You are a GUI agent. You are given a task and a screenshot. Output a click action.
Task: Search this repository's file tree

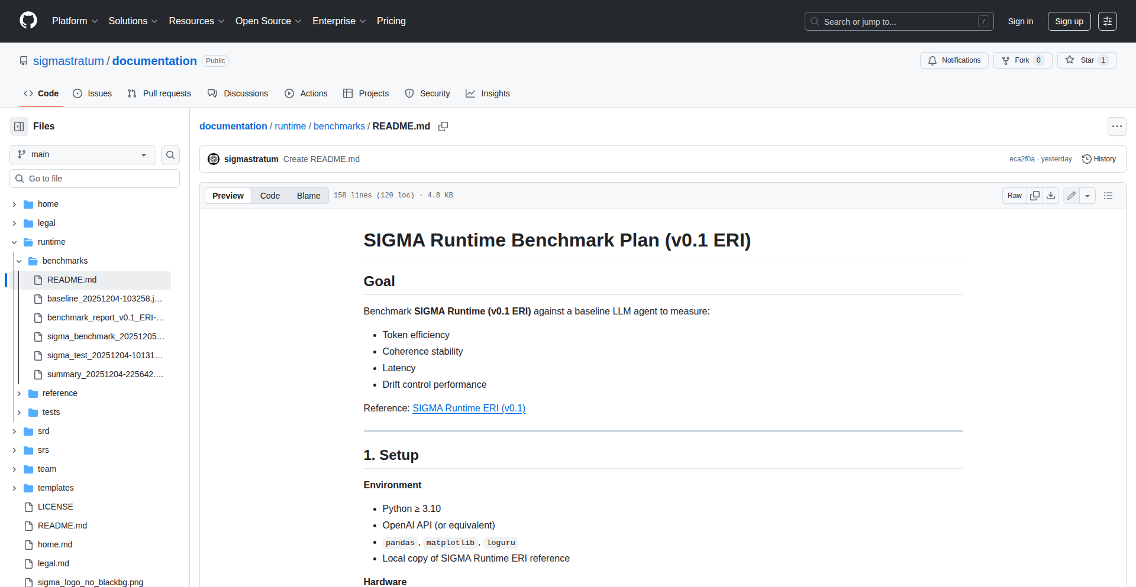tap(170, 154)
